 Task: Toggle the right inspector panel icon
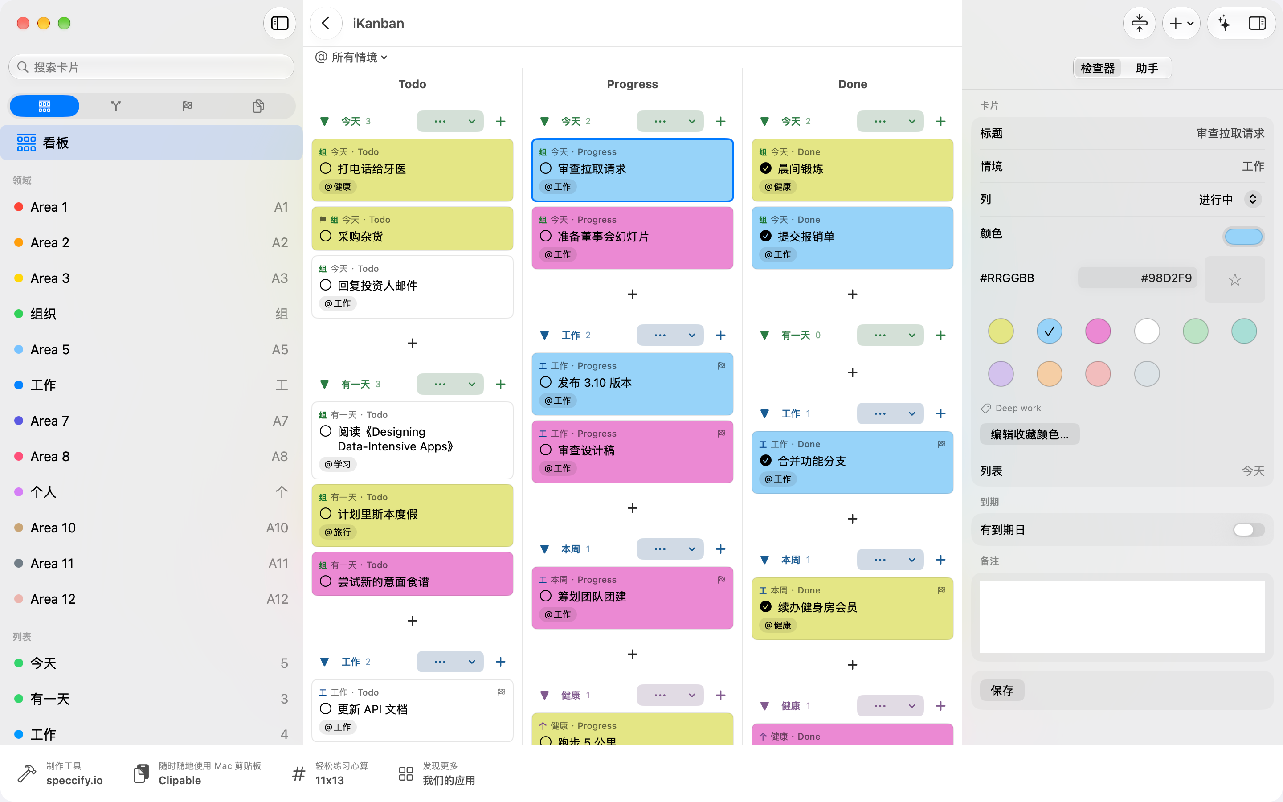1257,23
